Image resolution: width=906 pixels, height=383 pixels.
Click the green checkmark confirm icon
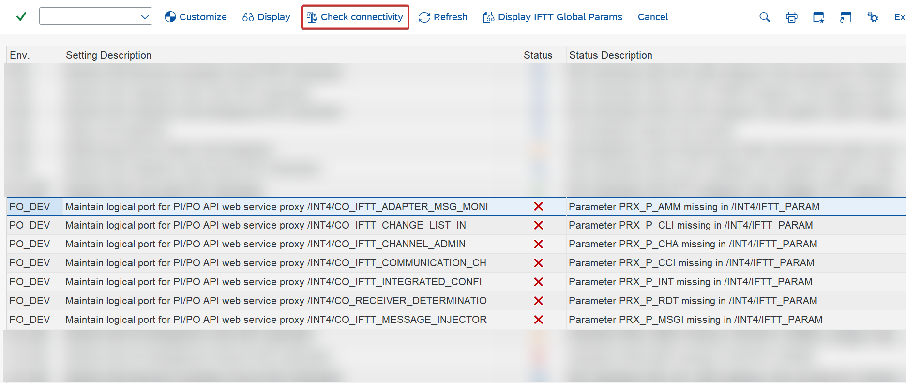pos(21,17)
